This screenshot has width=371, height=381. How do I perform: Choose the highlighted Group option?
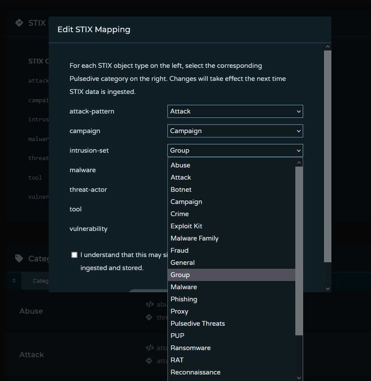231,275
